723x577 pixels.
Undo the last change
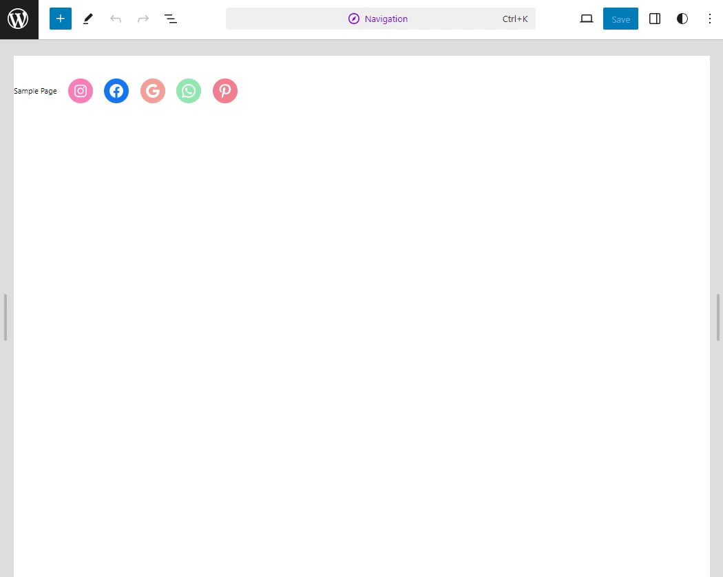tap(116, 19)
